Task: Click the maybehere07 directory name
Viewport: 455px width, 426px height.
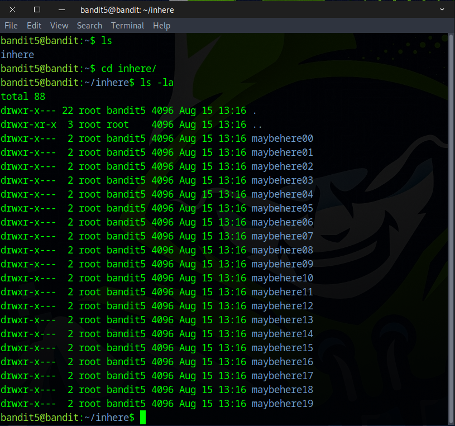Action: pos(282,236)
